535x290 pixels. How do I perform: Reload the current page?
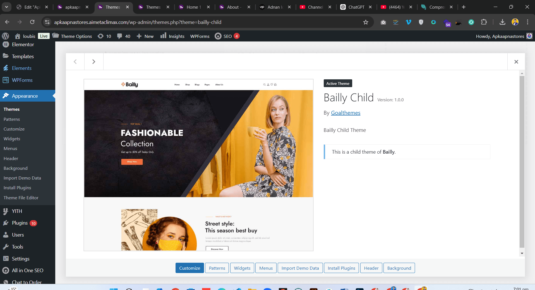coord(32,22)
